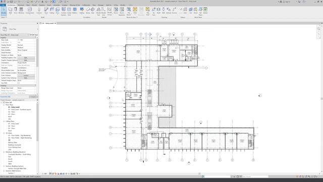
Task: Click Edit for System Color Schemes
Action: pos(26,78)
